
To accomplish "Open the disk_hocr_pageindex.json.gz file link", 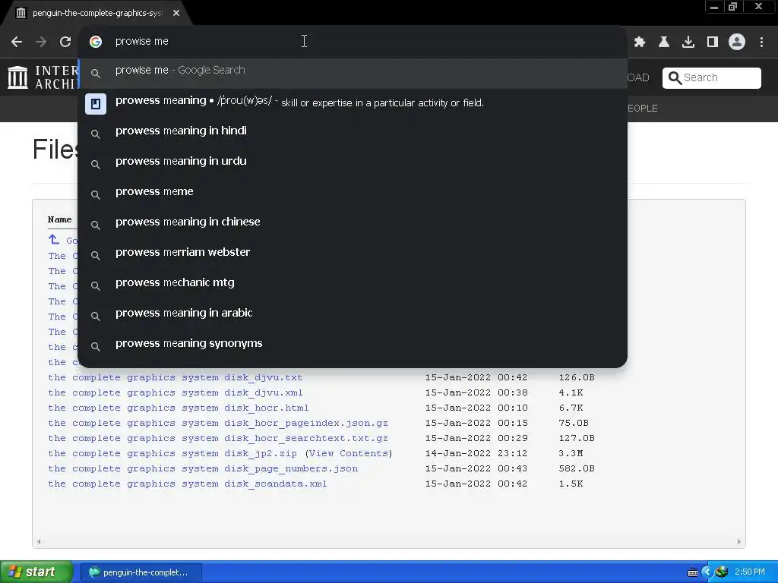I will (x=218, y=423).
